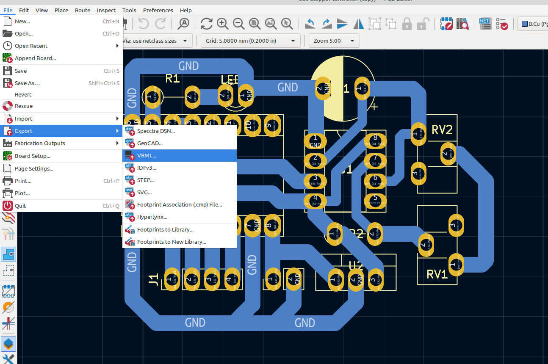The width and height of the screenshot is (548, 364).
Task: Click the Undo arrow icon
Action: click(144, 24)
